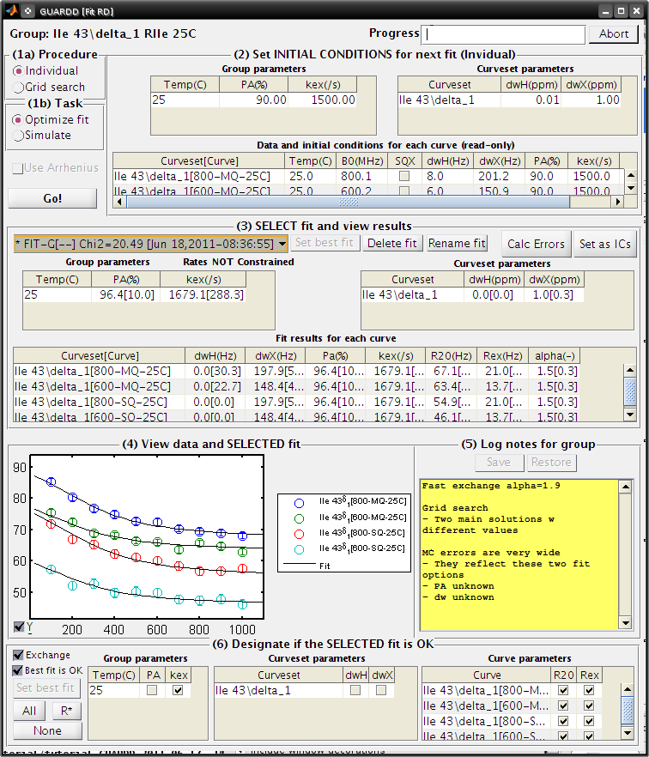Click the right arrow of horizontal scrollbar
Viewport: 649px width, 757px height.
point(617,202)
